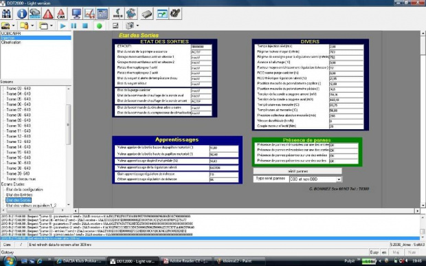Image resolution: width=426 pixels, height=266 pixels.
Task: Click the 'réinit pannes' button
Action: pyautogui.click(x=298, y=171)
